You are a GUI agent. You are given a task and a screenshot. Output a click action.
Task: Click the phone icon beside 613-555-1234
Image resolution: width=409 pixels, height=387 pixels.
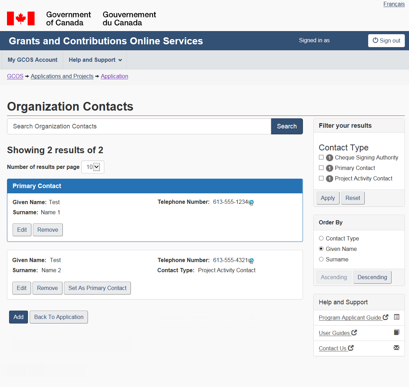coord(251,202)
